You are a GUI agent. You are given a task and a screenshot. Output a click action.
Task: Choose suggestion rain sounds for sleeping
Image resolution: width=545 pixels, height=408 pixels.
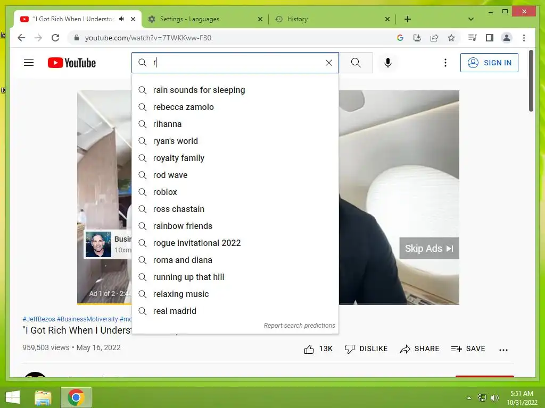click(235, 90)
